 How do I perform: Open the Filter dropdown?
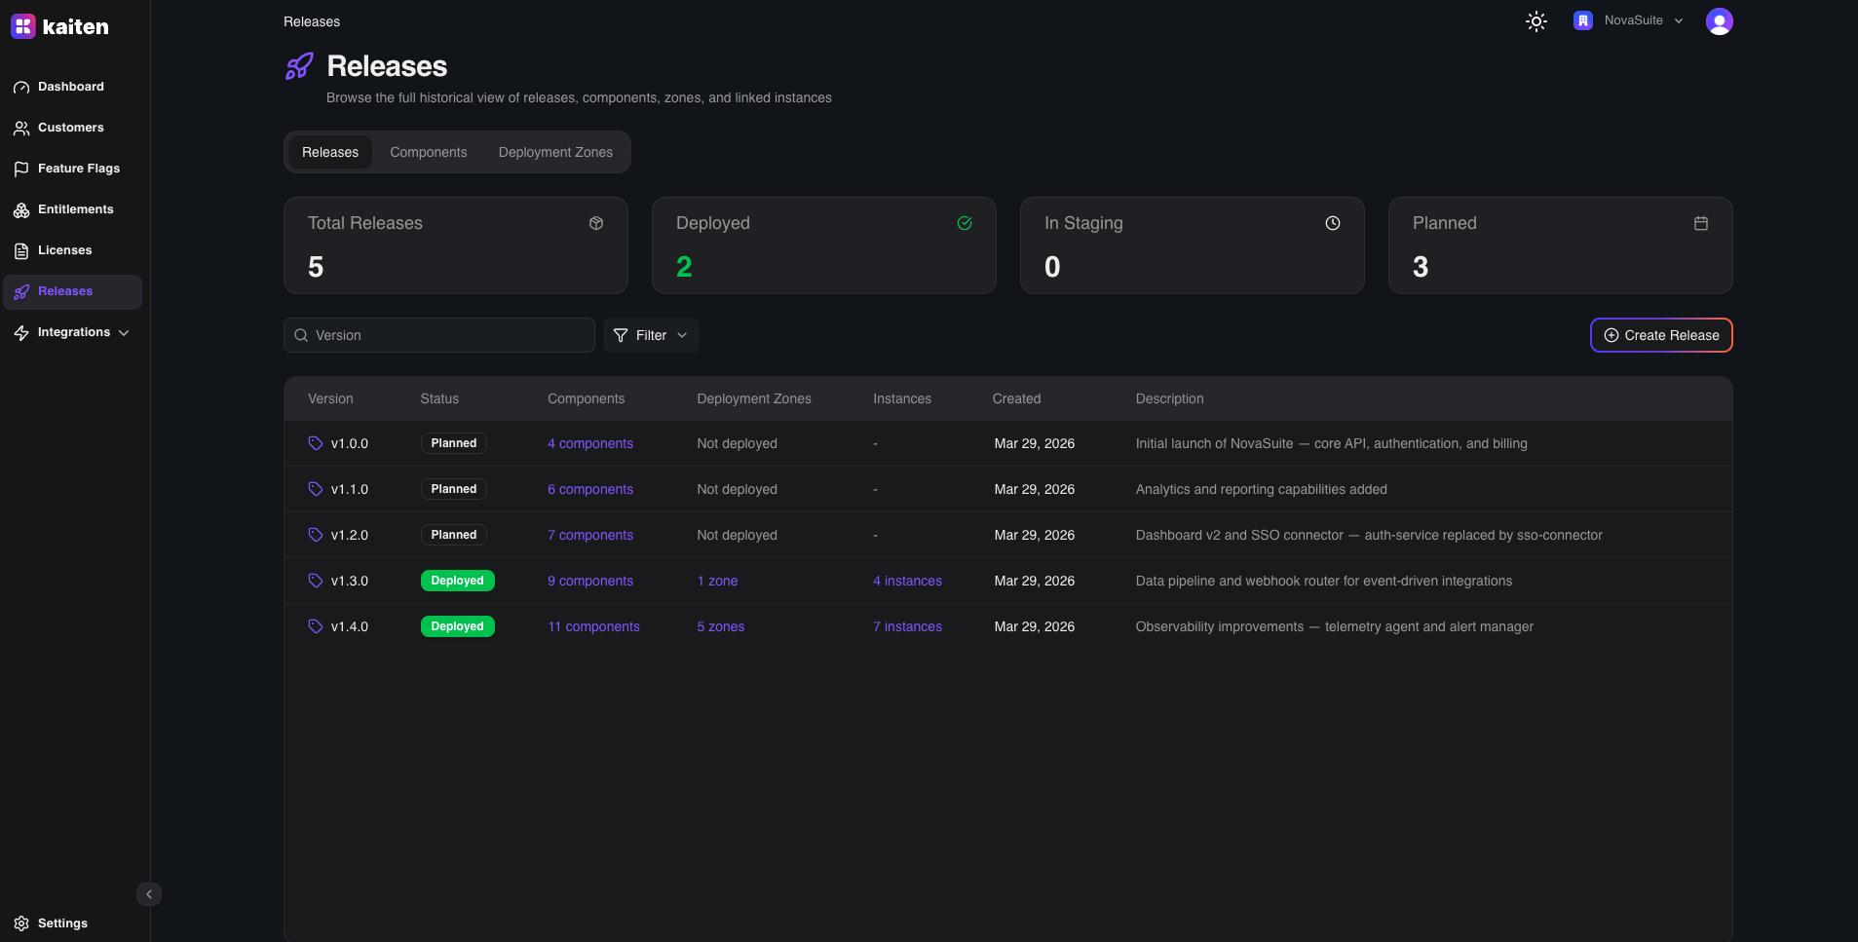pyautogui.click(x=651, y=335)
